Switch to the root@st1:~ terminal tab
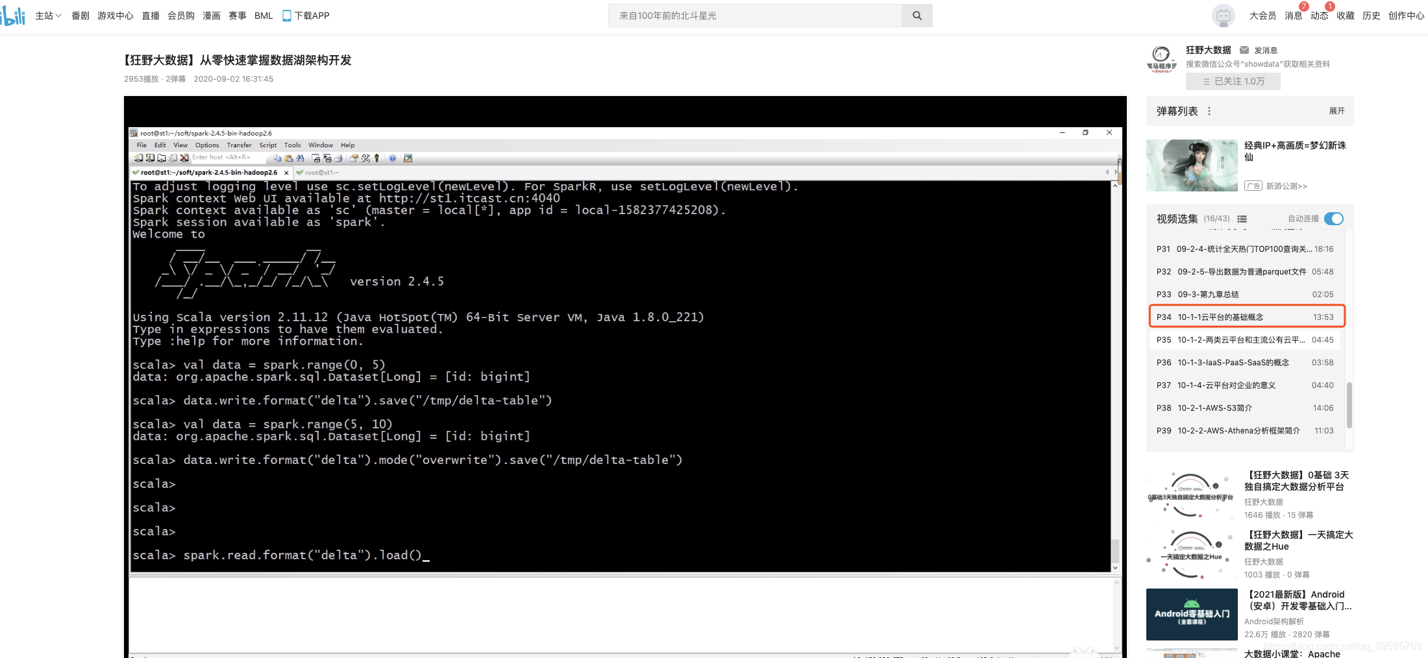The image size is (1428, 658). (318, 173)
